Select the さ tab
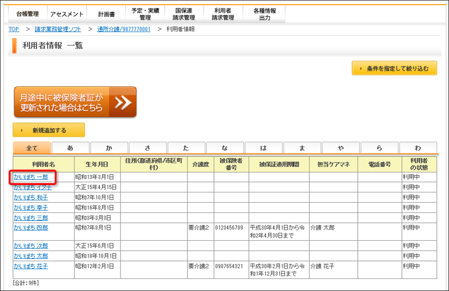The image size is (449, 291). 148,148
